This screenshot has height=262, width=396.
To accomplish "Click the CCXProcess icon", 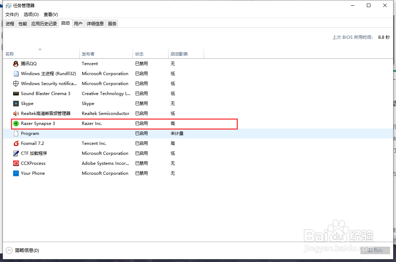I will [16, 163].
